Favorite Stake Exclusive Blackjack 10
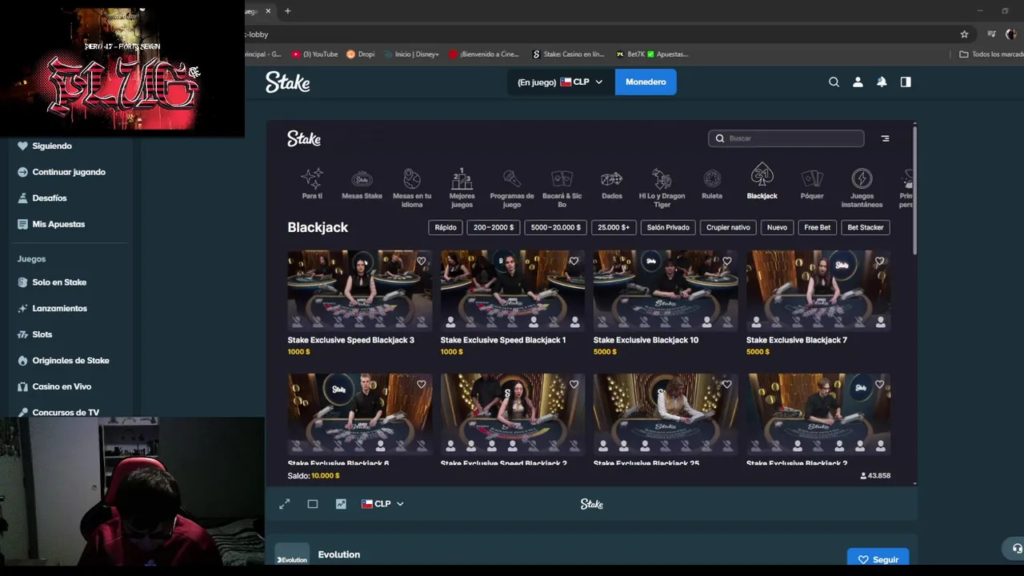The width and height of the screenshot is (1024, 576). point(726,261)
